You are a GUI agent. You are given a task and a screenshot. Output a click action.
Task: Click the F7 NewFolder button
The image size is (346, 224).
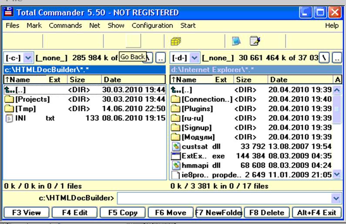219,213
